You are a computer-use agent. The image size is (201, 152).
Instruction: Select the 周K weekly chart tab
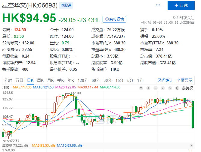pos(40,80)
